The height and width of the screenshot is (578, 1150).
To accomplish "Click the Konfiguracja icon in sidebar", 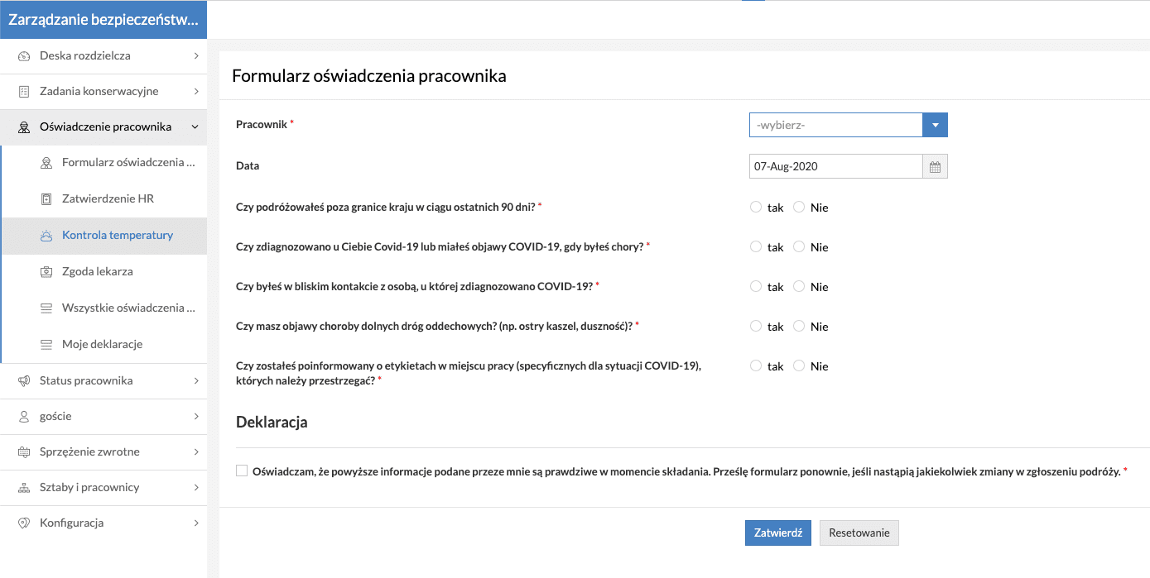I will click(24, 523).
